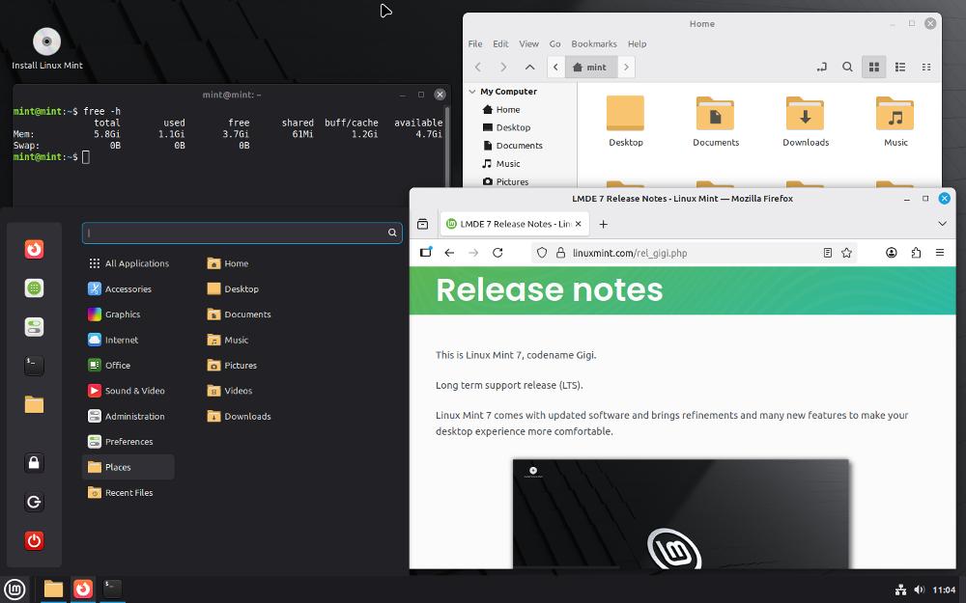Open Firefox tab overview button
The image size is (966, 603).
click(423, 224)
